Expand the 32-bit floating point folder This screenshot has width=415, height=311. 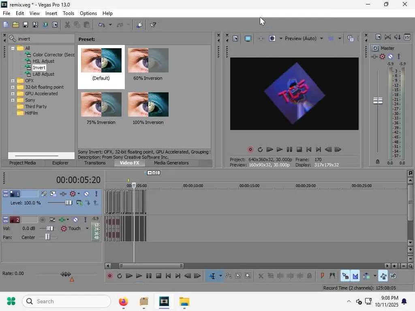tap(13, 87)
